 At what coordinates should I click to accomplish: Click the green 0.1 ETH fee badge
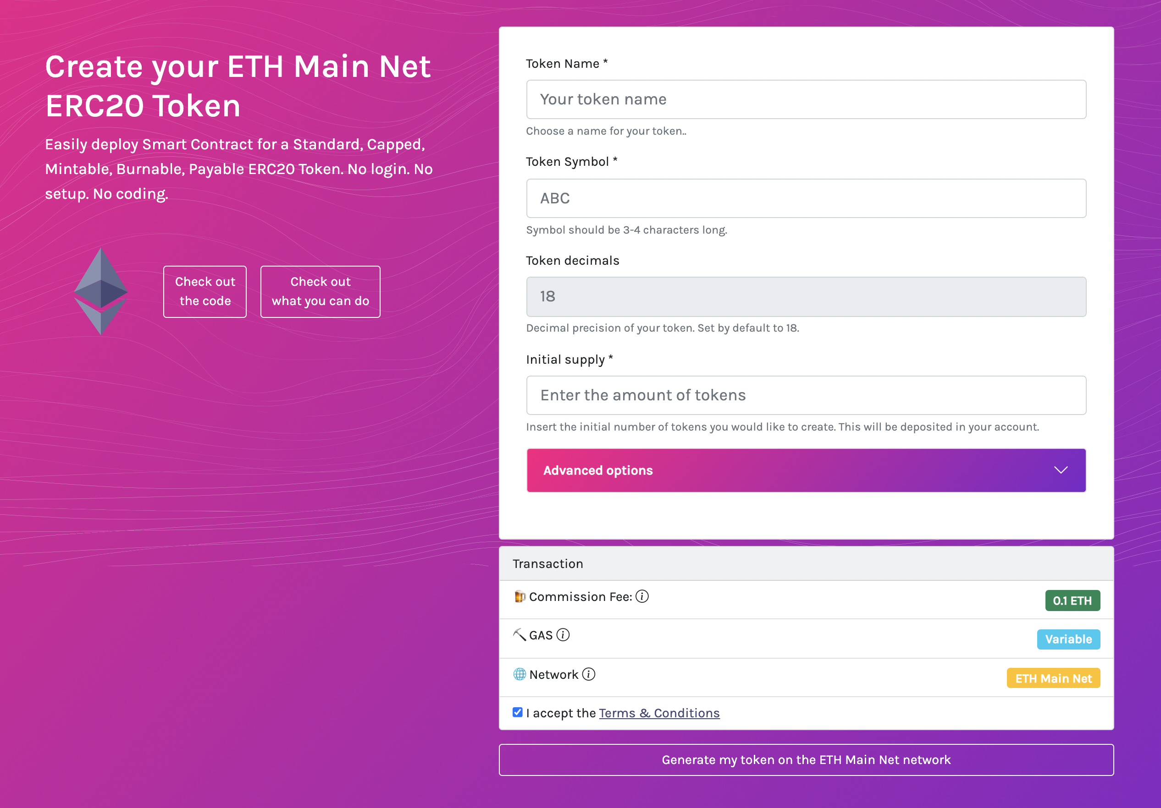coord(1073,601)
